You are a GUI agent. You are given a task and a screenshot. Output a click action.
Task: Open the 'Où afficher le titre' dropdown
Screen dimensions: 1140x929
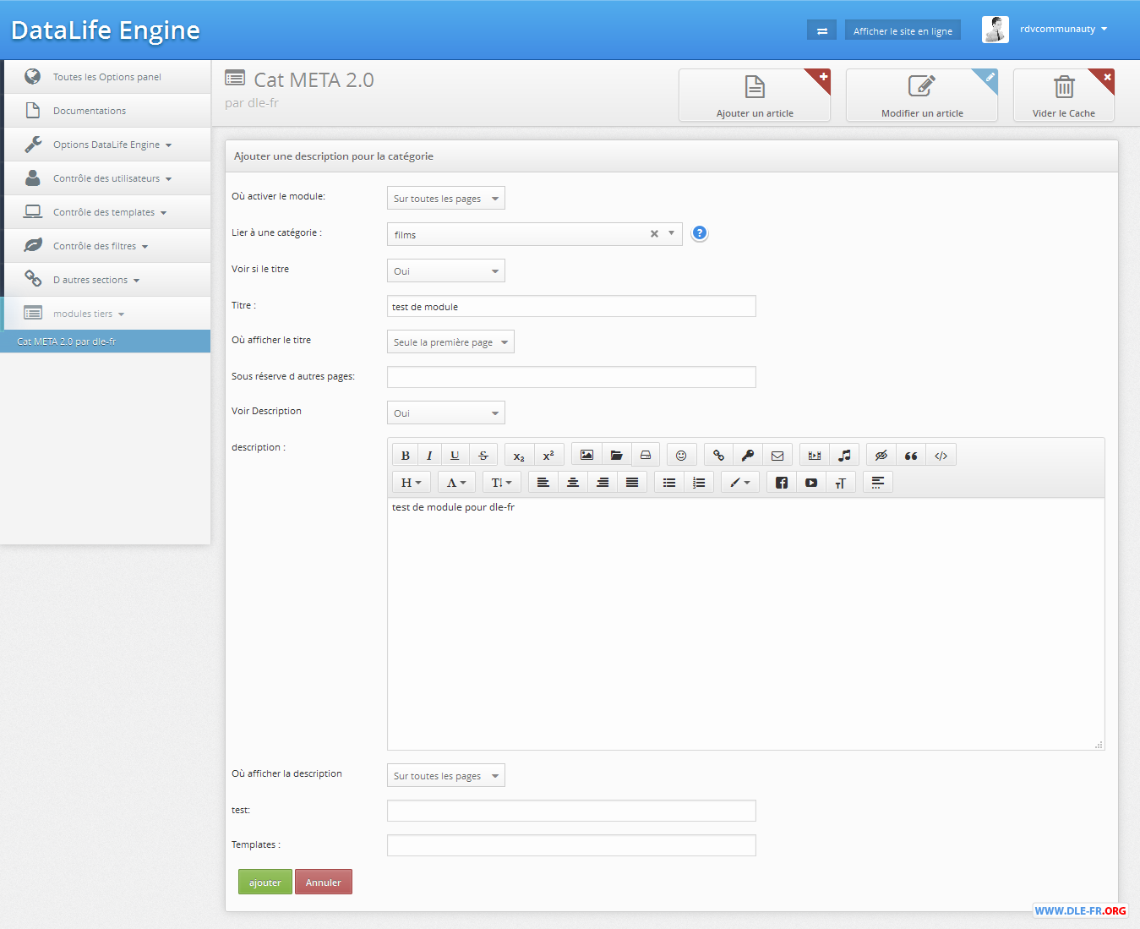click(x=450, y=342)
